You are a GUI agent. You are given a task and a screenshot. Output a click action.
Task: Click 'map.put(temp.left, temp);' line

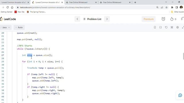[x=48, y=78]
